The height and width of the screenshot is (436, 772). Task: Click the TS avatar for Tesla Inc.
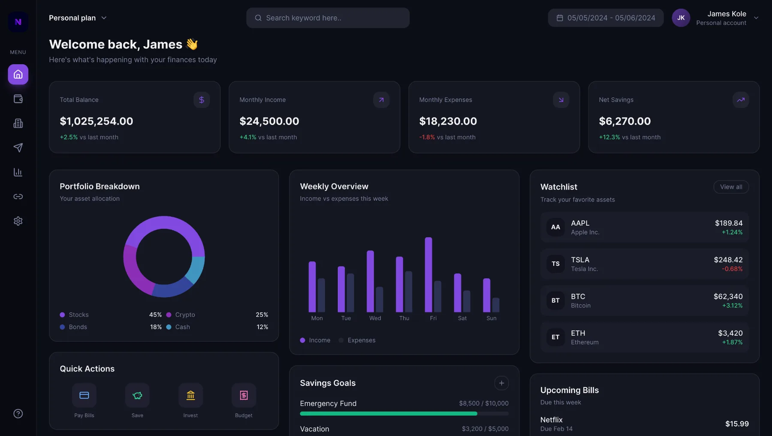555,264
